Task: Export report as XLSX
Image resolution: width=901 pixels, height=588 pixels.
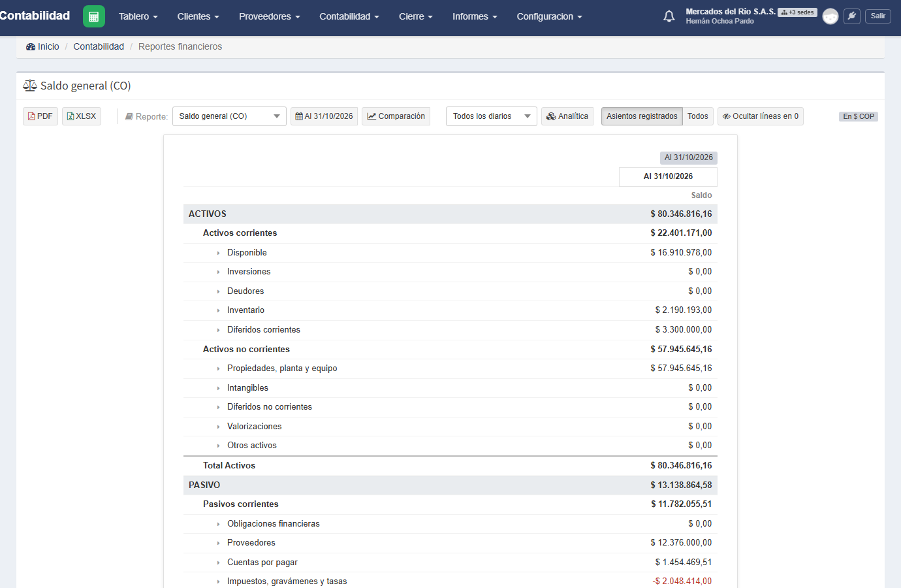Action: point(82,116)
